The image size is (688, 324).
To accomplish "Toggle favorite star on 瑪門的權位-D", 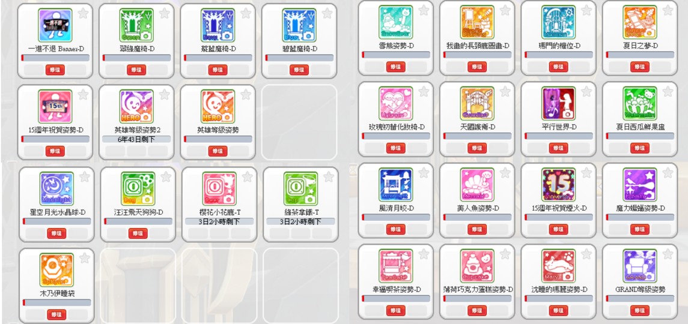I will pyautogui.click(x=586, y=10).
